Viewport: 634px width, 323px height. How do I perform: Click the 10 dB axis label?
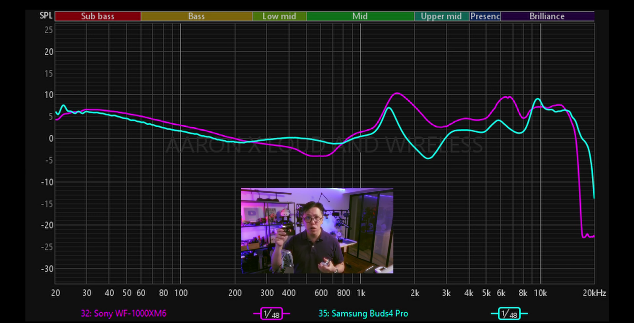pos(49,95)
